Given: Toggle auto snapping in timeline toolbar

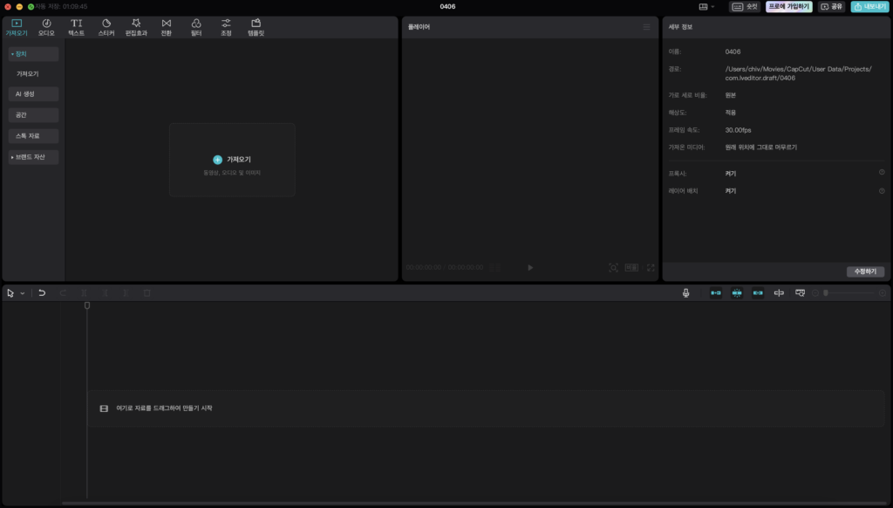Looking at the screenshot, I should coord(736,293).
